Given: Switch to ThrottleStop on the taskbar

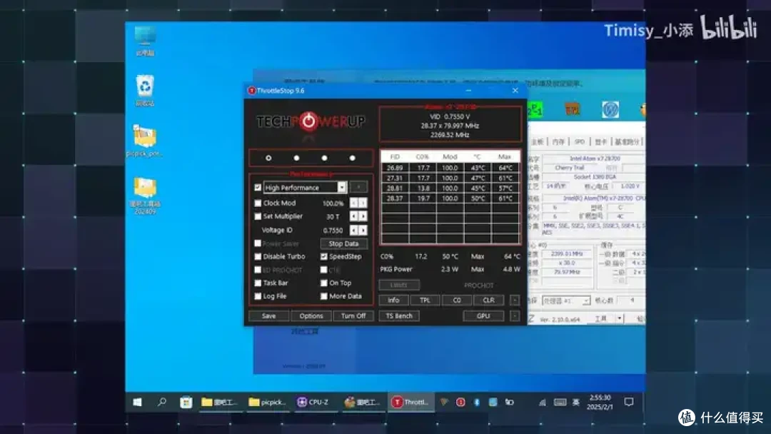Looking at the screenshot, I should [410, 402].
